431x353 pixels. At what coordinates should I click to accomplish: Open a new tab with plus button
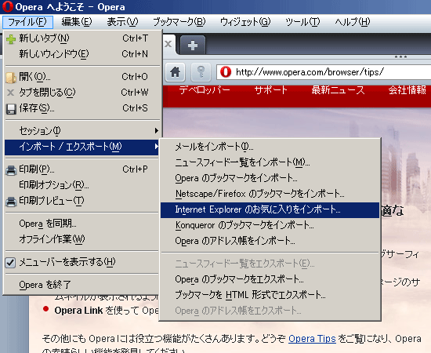(x=193, y=45)
